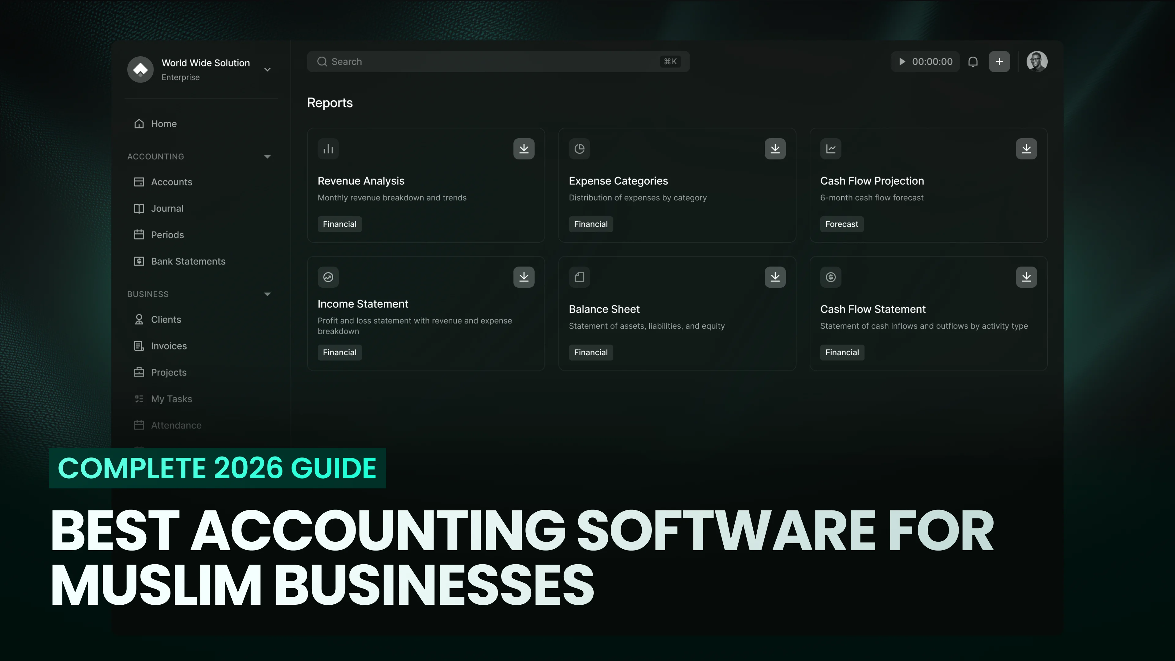Expand the workspace switcher for World Wide Solution
Viewport: 1175px width, 661px height.
(x=267, y=69)
